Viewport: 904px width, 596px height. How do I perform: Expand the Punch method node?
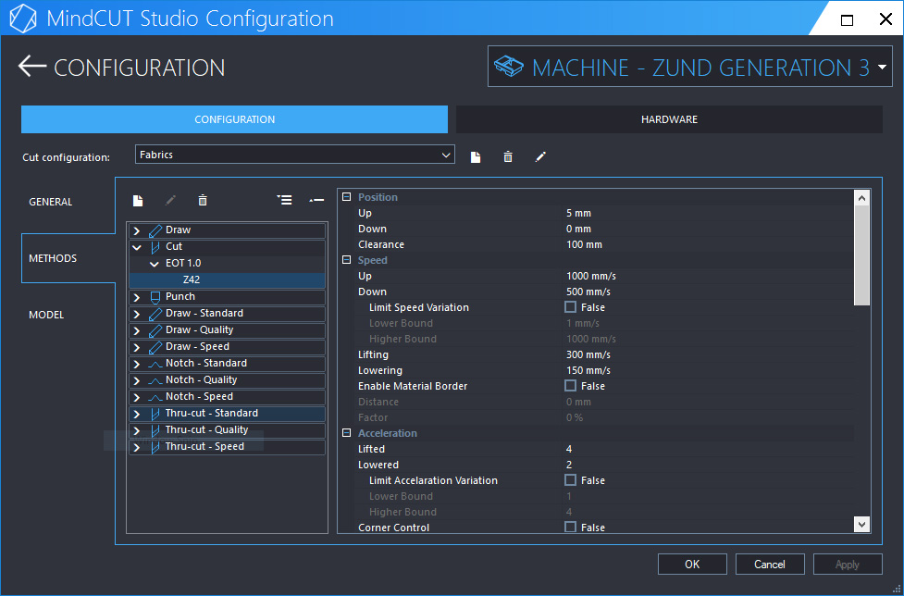pyautogui.click(x=137, y=297)
